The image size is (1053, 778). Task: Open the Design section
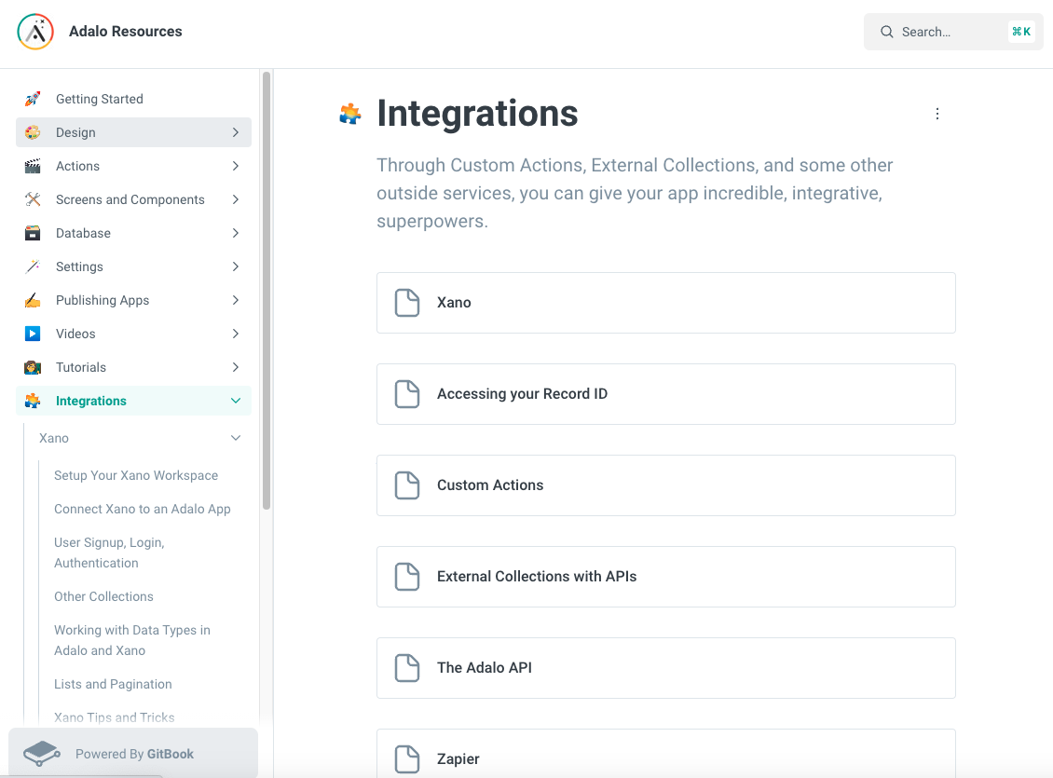(133, 132)
